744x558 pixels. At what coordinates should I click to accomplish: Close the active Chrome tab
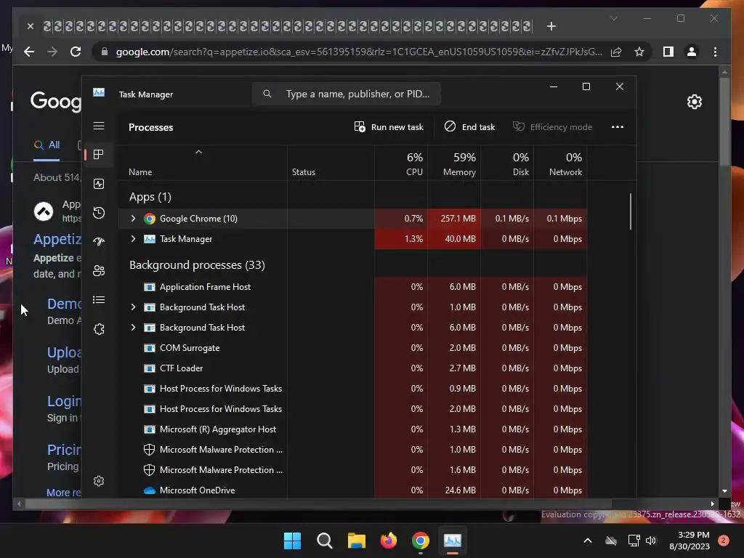31,26
